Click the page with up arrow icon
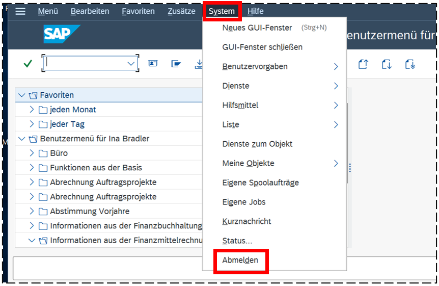Screen dimensions: 439x286 click(363, 64)
